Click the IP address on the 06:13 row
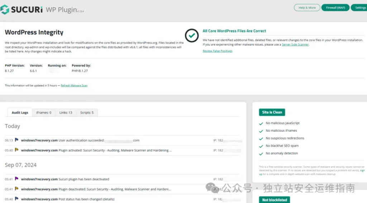 (227, 140)
